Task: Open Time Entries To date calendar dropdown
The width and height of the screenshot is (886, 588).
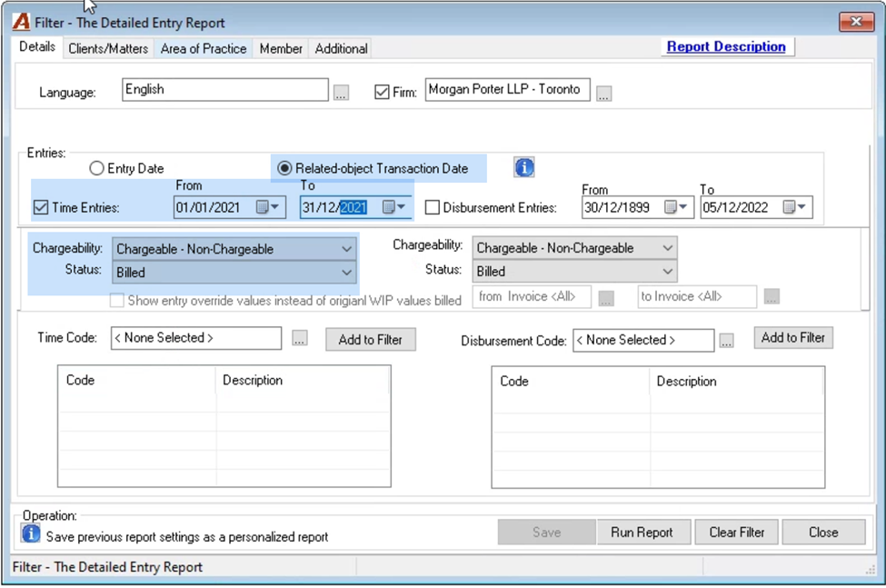Action: pos(394,207)
